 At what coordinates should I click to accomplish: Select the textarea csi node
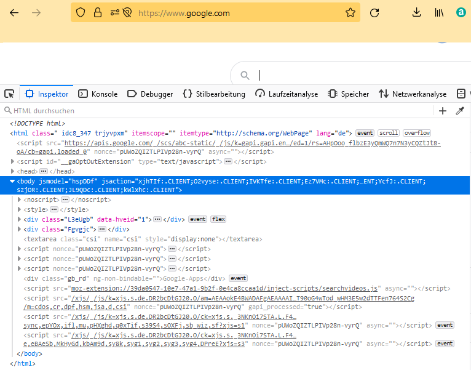[x=143, y=239]
